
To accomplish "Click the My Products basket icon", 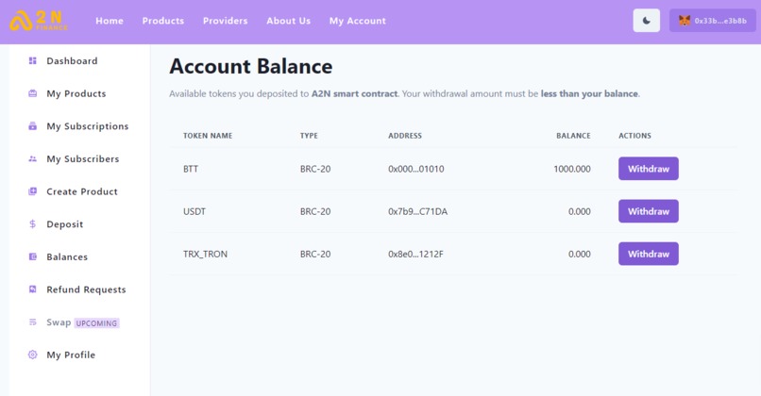I will [32, 93].
